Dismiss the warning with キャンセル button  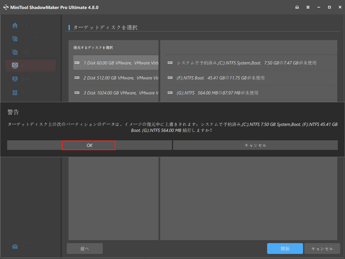255,145
